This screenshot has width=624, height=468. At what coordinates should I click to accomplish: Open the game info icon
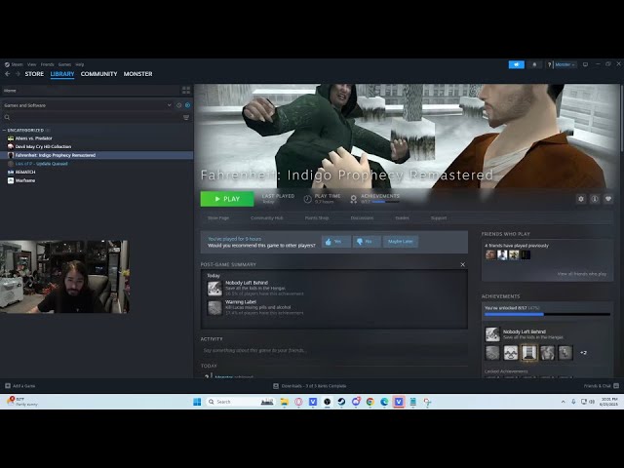coord(595,199)
